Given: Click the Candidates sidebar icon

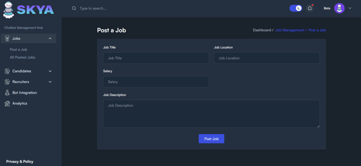Looking at the screenshot, I should tap(7, 71).
